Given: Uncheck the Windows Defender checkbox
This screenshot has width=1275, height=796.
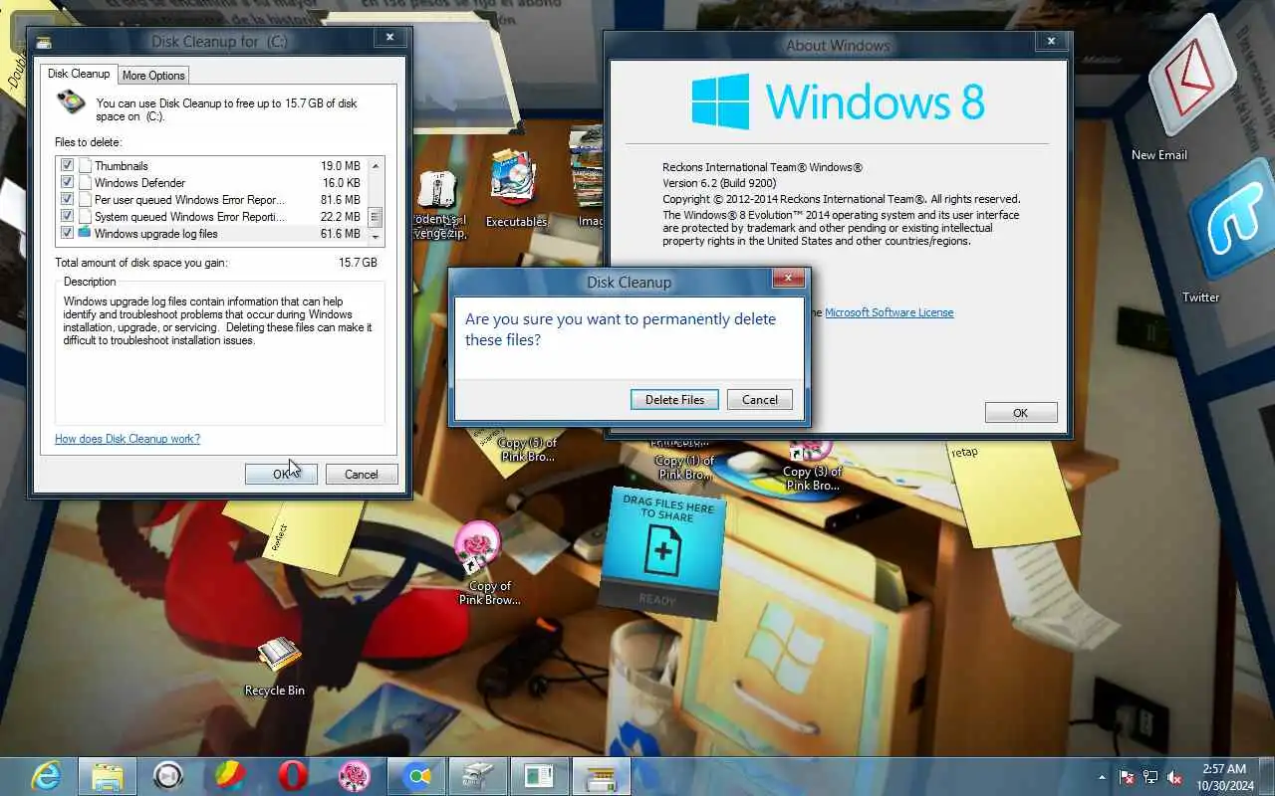Looking at the screenshot, I should click(67, 183).
